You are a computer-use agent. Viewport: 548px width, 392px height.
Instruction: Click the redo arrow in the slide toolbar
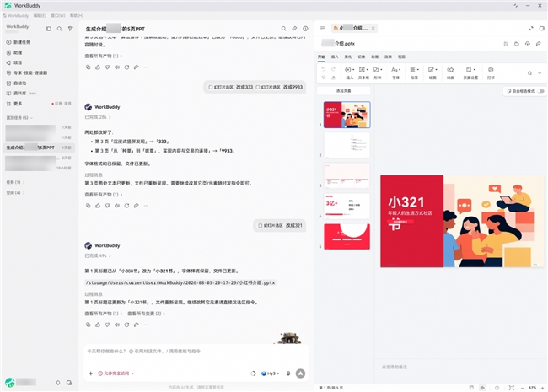[x=333, y=69]
